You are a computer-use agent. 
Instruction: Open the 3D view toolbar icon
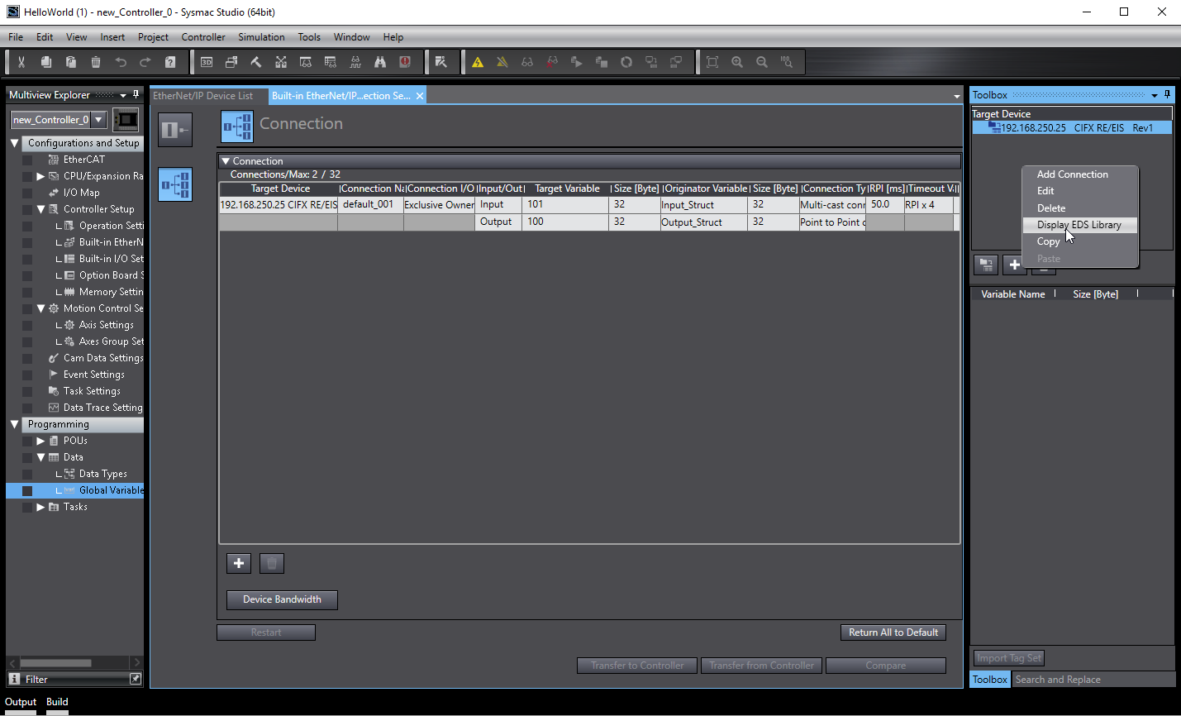[207, 62]
